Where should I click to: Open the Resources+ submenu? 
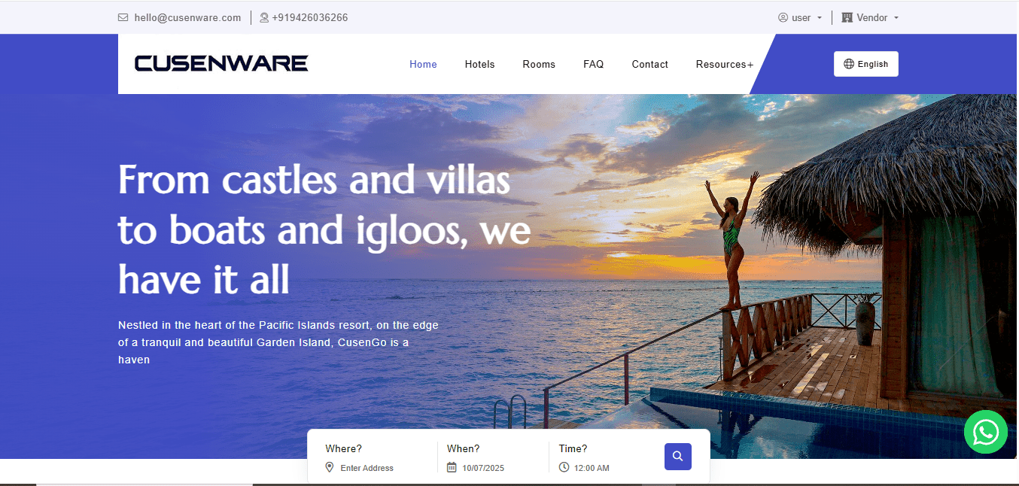[725, 65]
